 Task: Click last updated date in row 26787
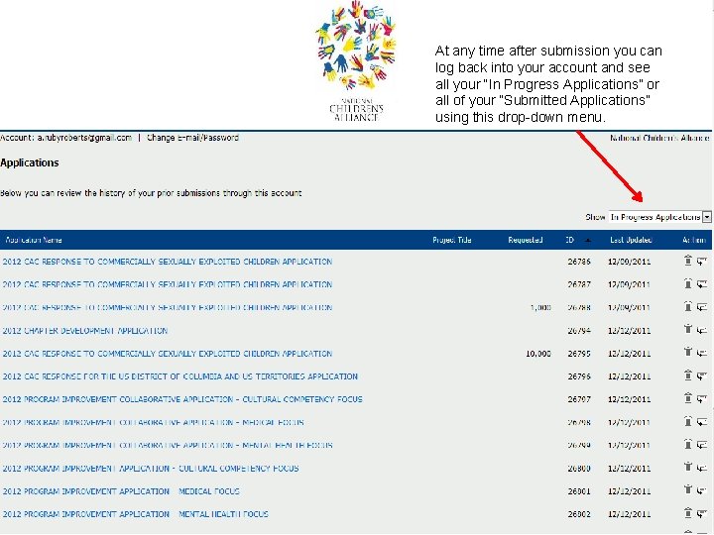pos(629,284)
